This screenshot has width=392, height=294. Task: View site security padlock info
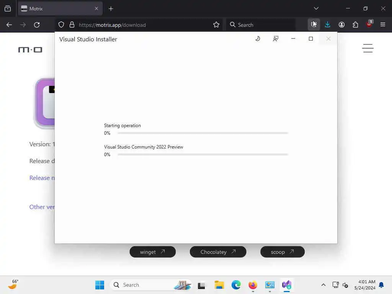(72, 25)
